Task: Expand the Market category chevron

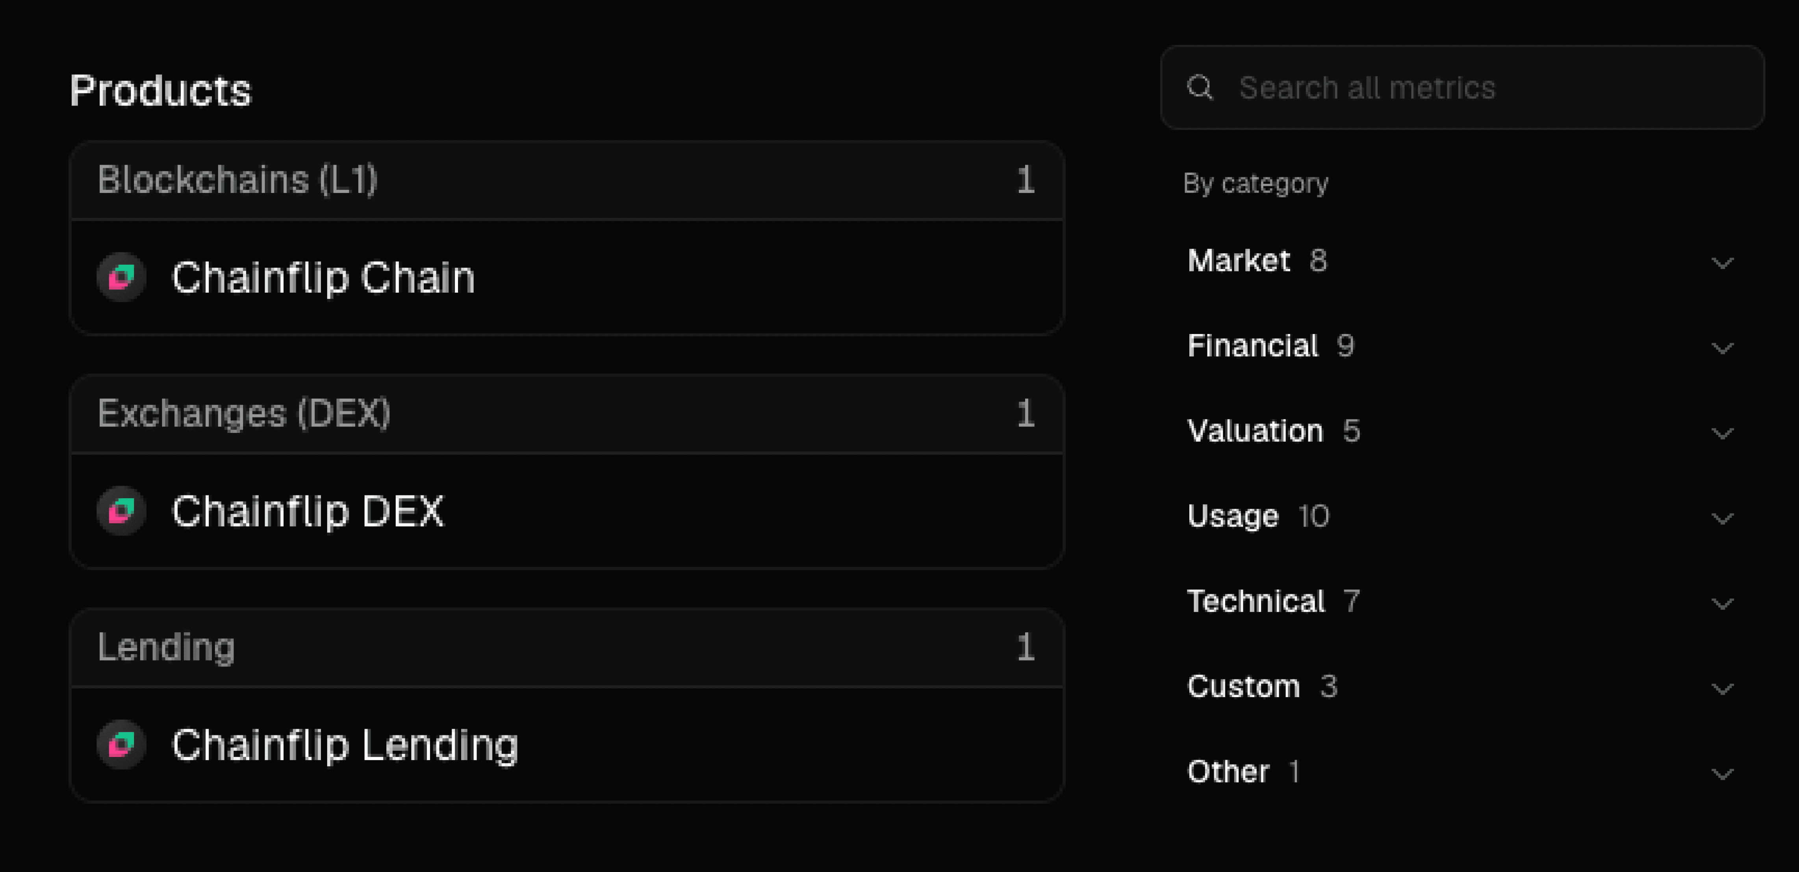Action: click(1723, 263)
